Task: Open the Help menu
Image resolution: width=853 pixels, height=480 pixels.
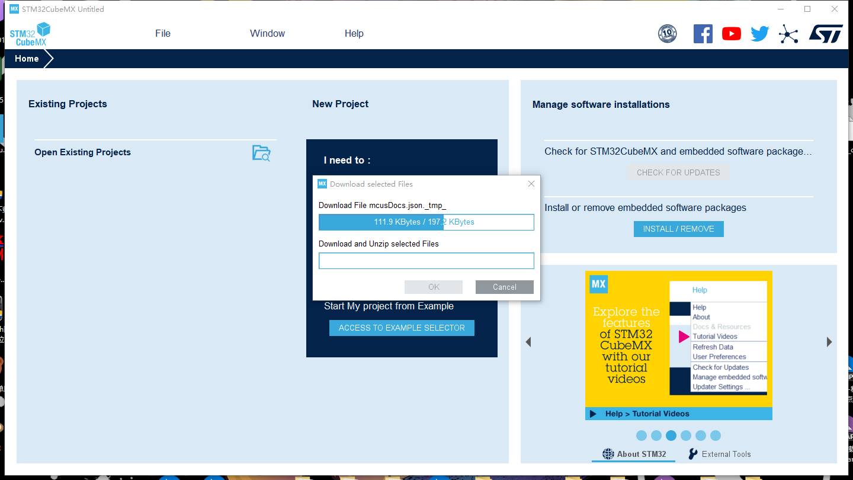Action: [354, 34]
